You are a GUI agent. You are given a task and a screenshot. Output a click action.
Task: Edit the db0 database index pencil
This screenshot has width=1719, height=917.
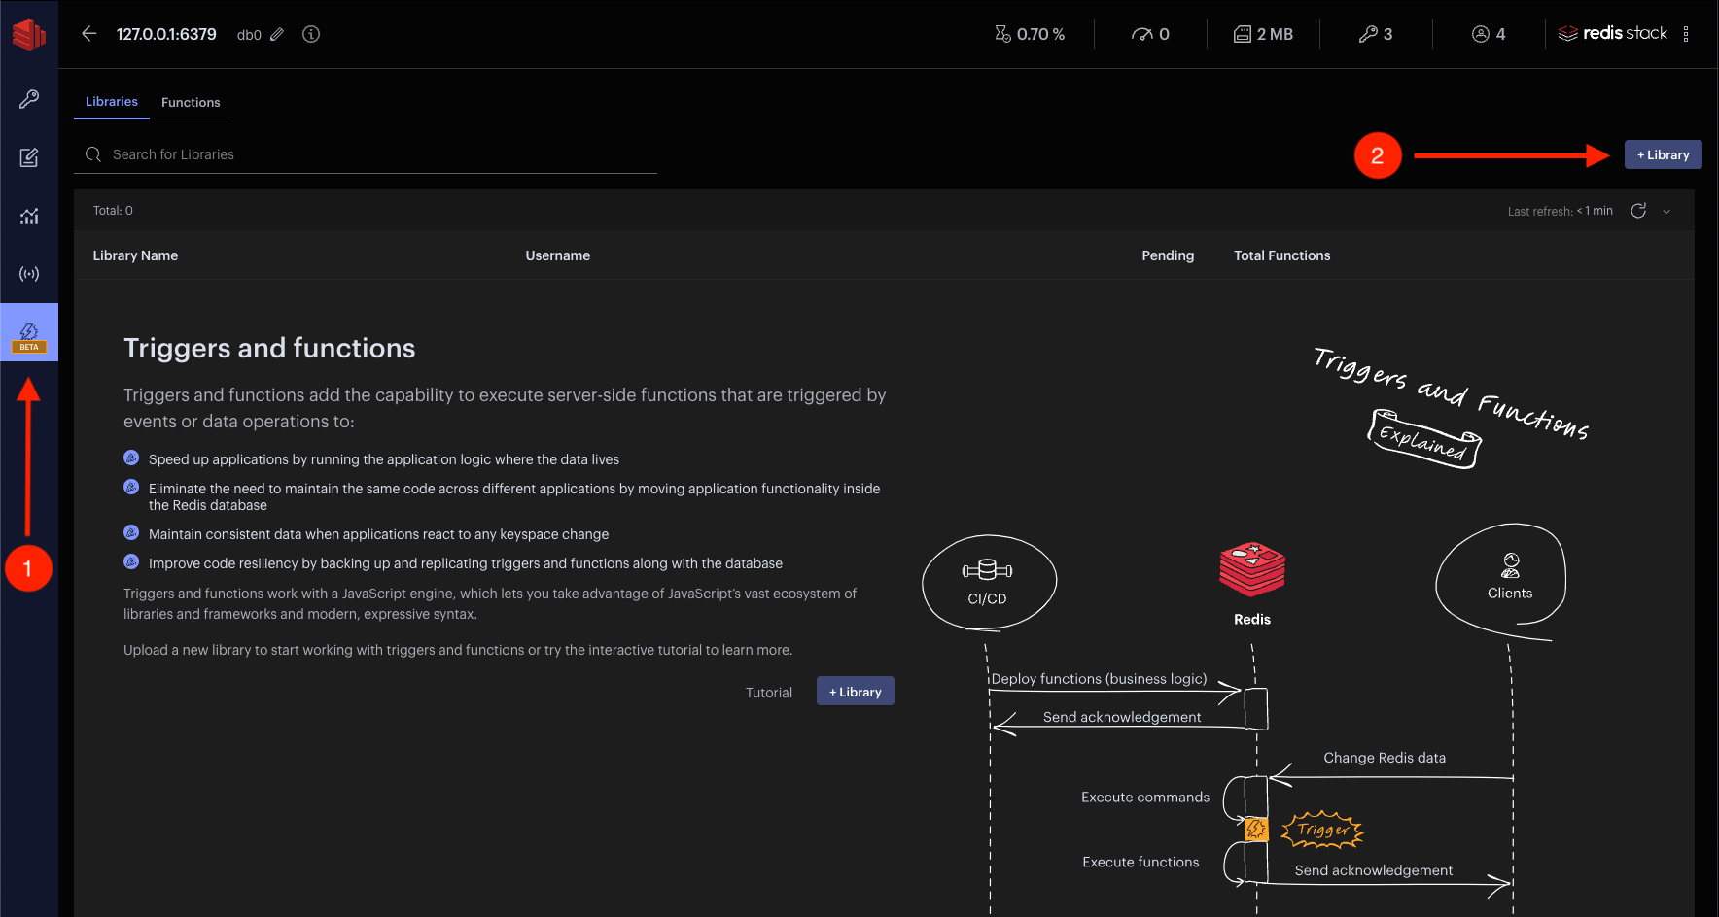pos(277,35)
